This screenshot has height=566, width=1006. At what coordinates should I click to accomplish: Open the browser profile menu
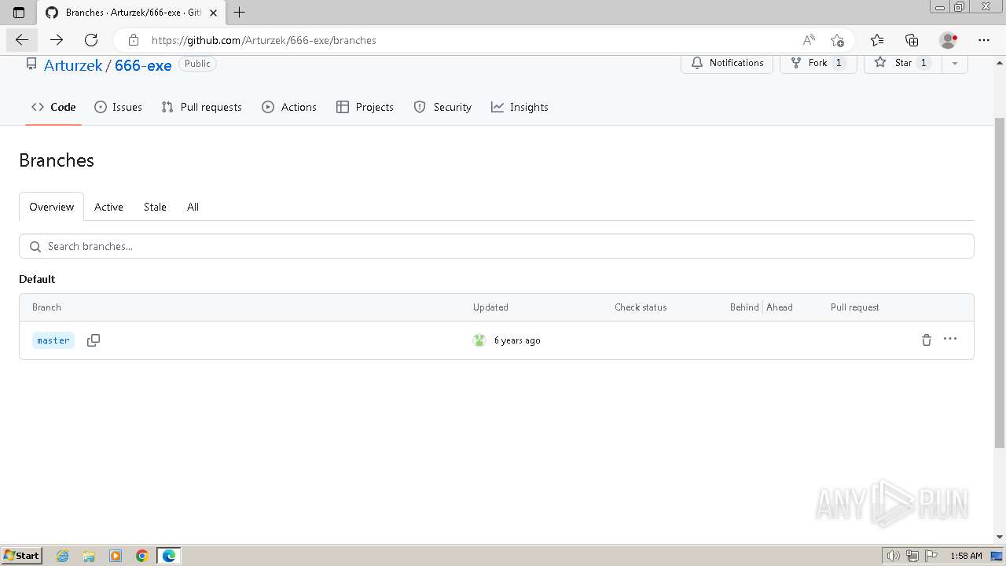coord(949,40)
